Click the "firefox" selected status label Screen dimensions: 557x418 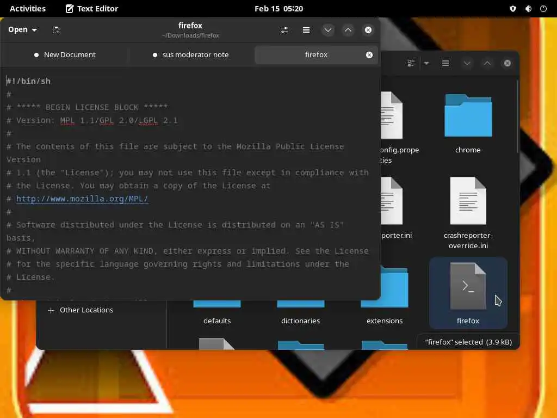468,342
